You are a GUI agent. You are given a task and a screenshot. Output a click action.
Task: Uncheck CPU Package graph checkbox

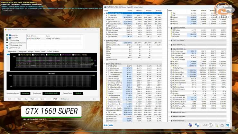point(47,55)
